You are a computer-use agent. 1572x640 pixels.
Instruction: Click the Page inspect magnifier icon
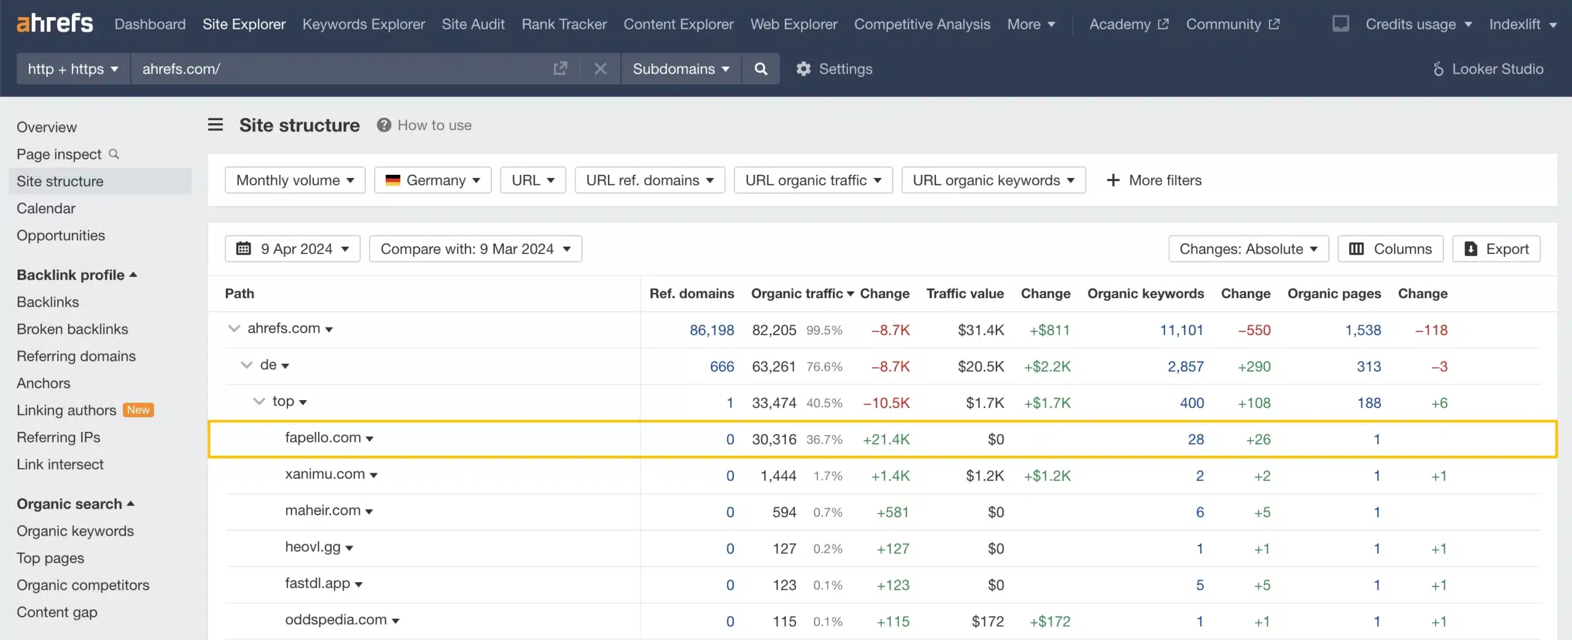coord(114,154)
